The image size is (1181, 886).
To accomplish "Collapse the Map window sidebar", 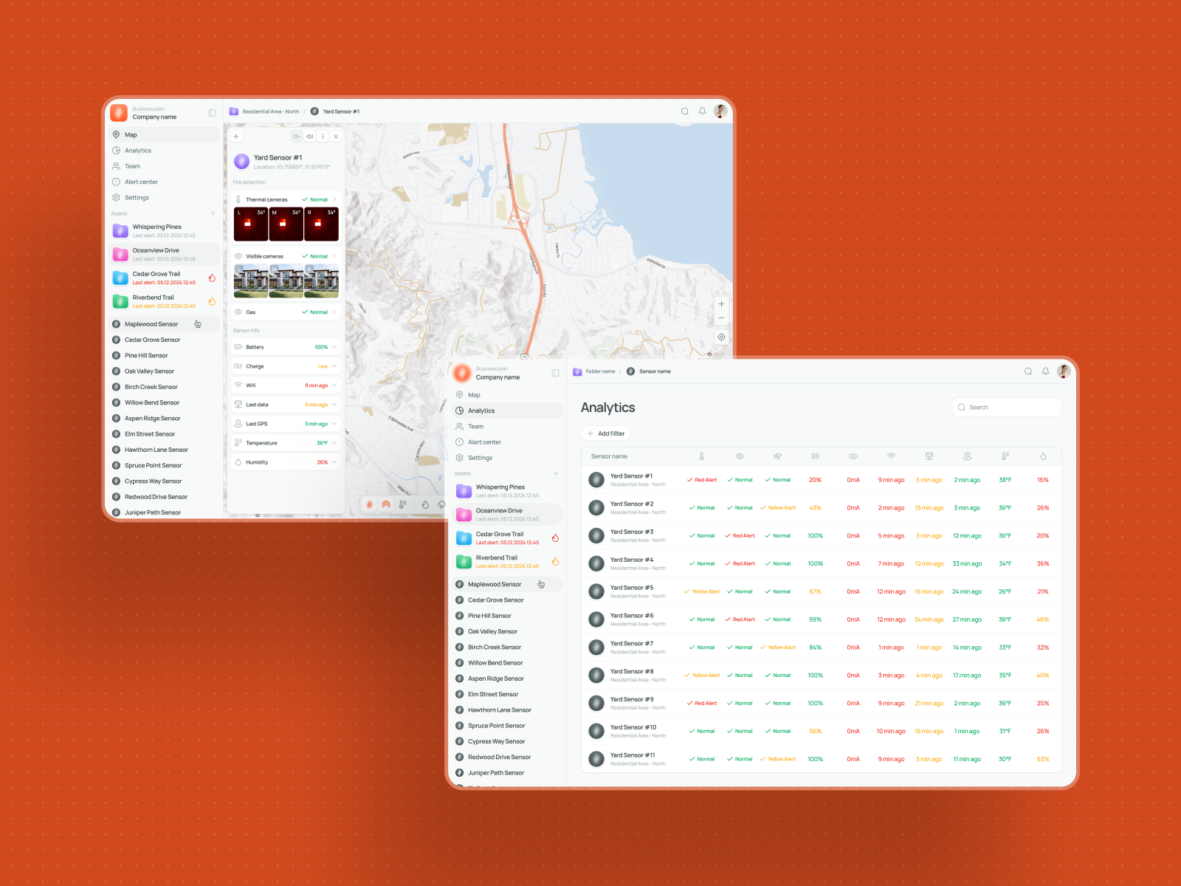I will tap(212, 113).
